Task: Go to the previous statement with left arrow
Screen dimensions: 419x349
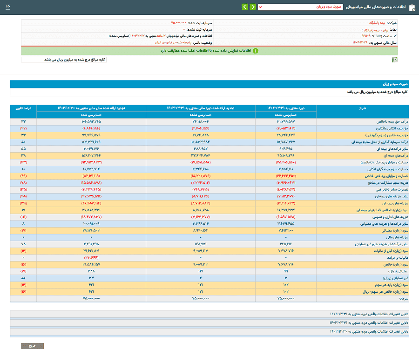Action: pos(245,7)
